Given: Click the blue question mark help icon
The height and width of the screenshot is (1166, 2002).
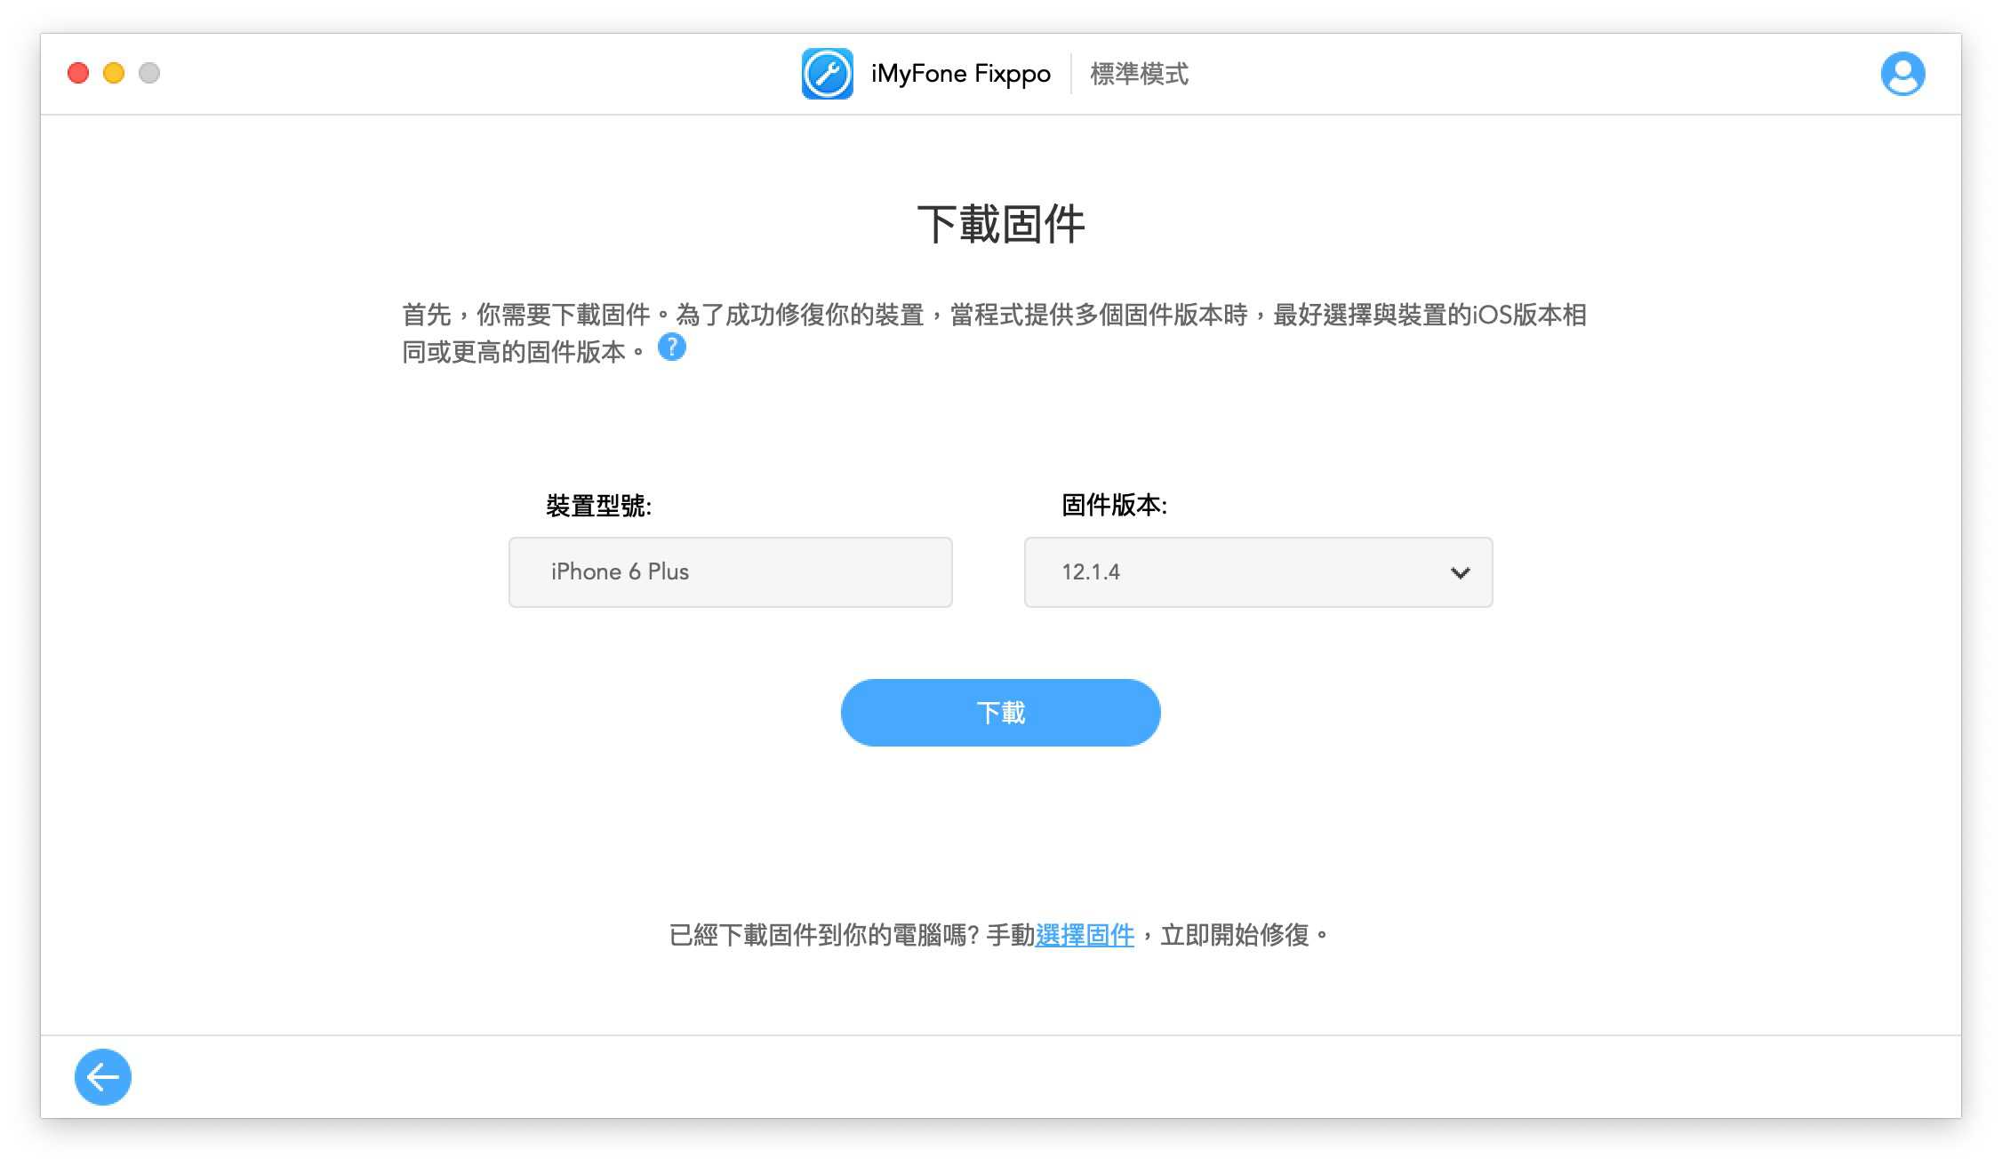Looking at the screenshot, I should click(671, 347).
